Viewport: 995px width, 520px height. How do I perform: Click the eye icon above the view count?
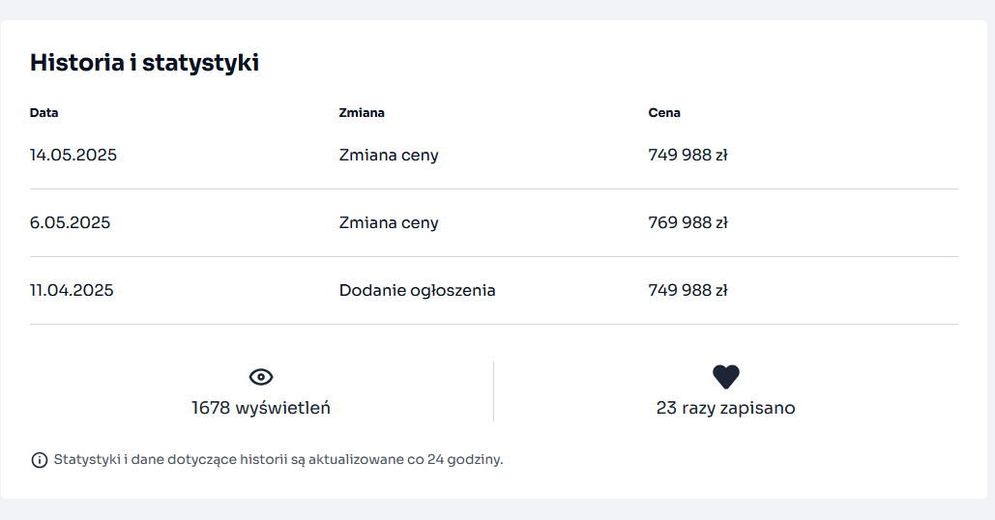click(x=261, y=377)
